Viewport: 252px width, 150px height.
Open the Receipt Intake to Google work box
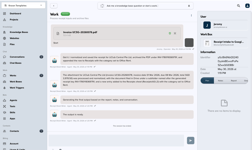click(224, 43)
